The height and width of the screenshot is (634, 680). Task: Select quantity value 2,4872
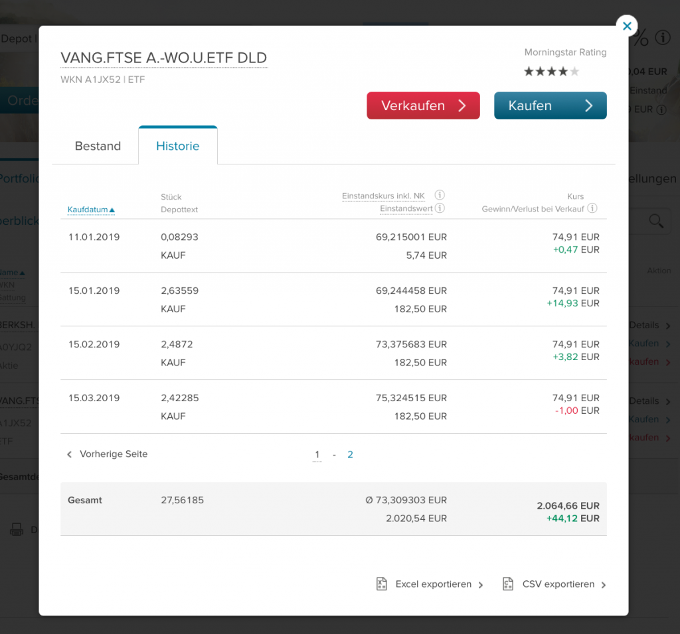point(177,345)
